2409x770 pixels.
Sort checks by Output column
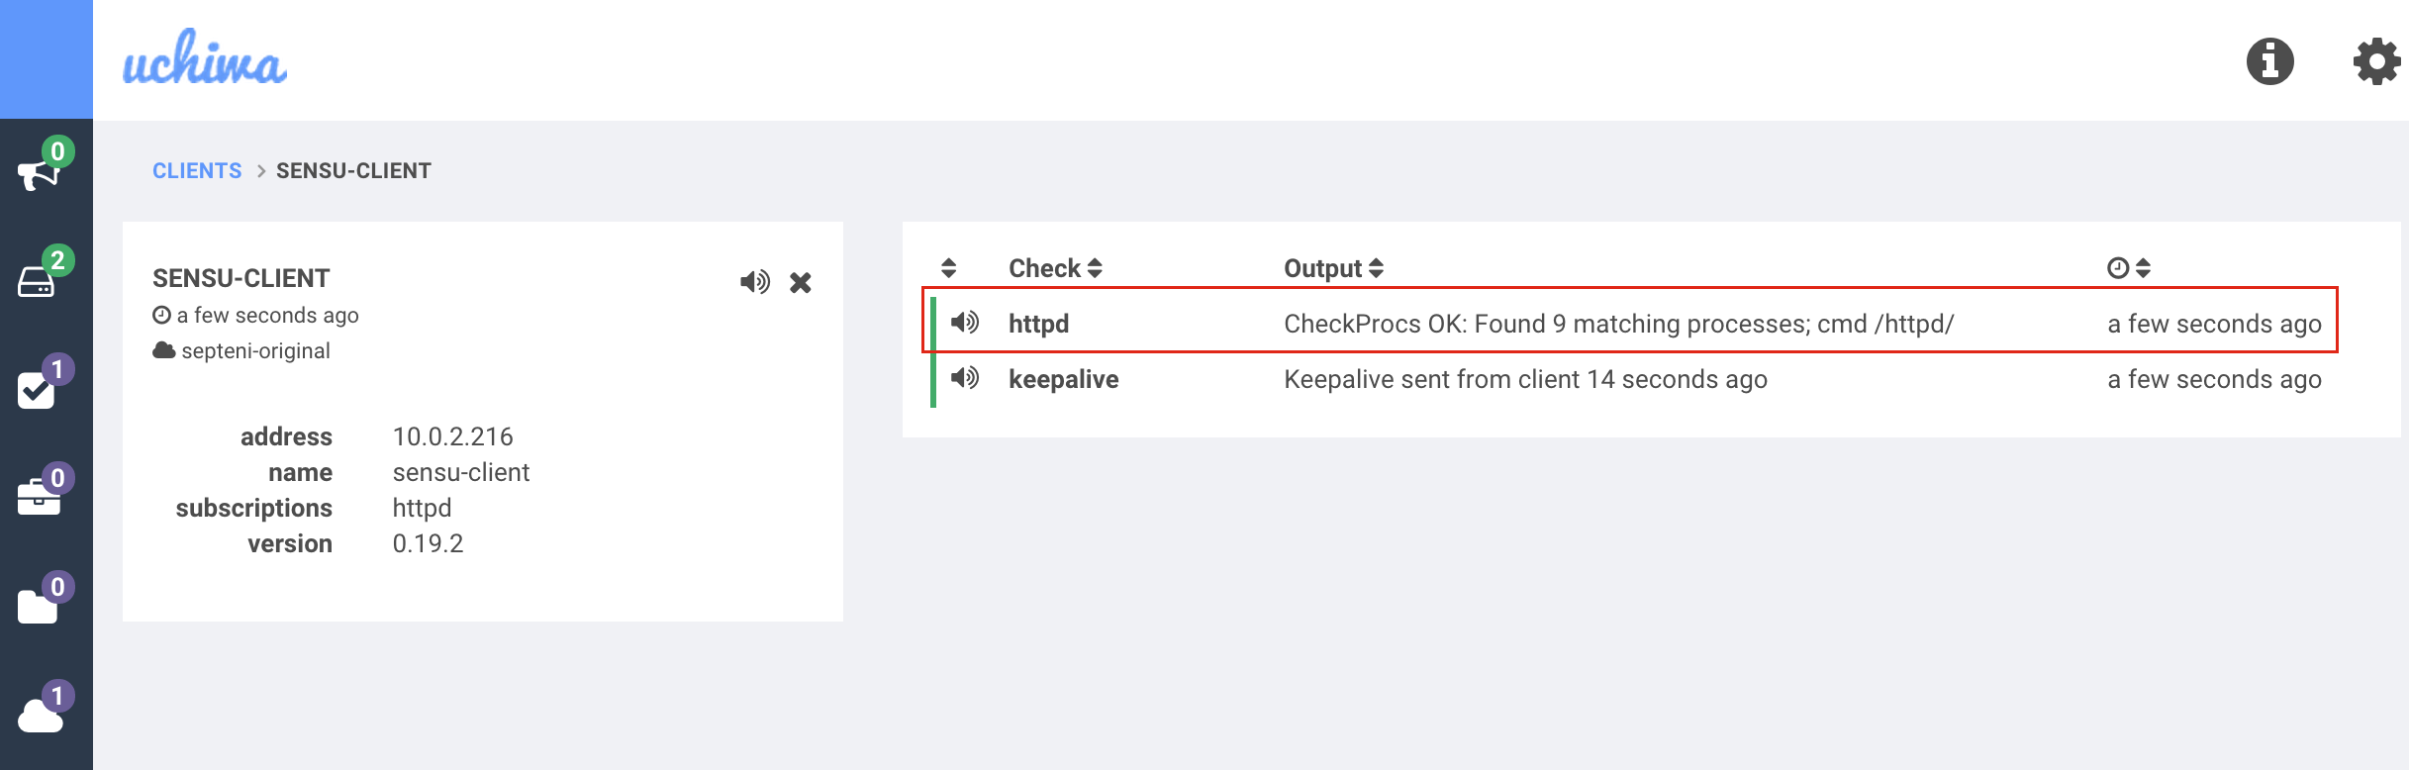tap(1332, 268)
